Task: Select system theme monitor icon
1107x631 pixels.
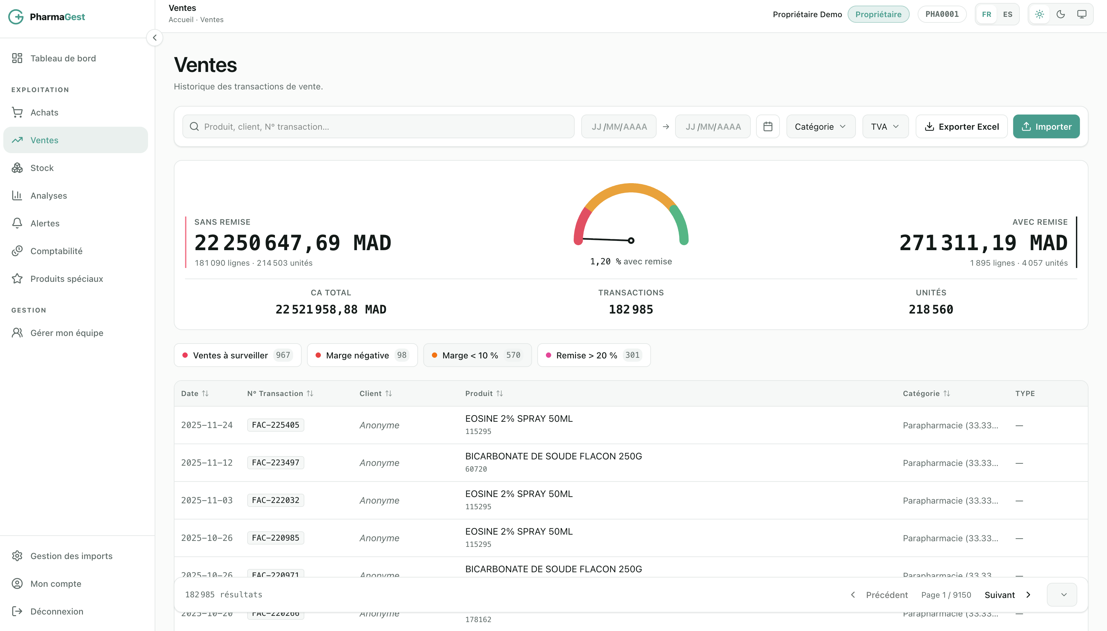Action: pyautogui.click(x=1082, y=14)
